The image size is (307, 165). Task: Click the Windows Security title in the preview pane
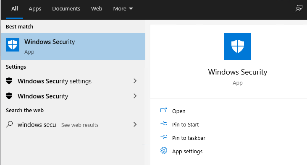237,72
